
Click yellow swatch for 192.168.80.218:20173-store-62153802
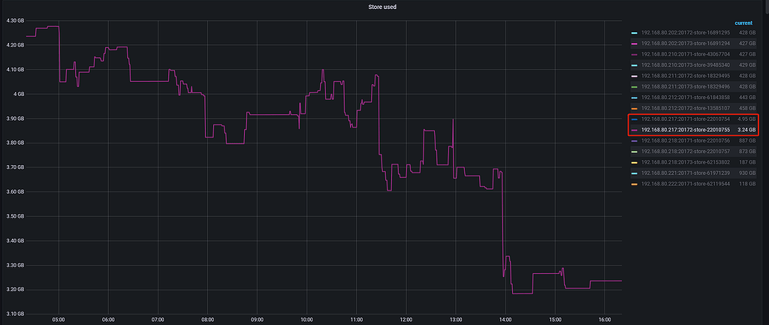[635, 162]
